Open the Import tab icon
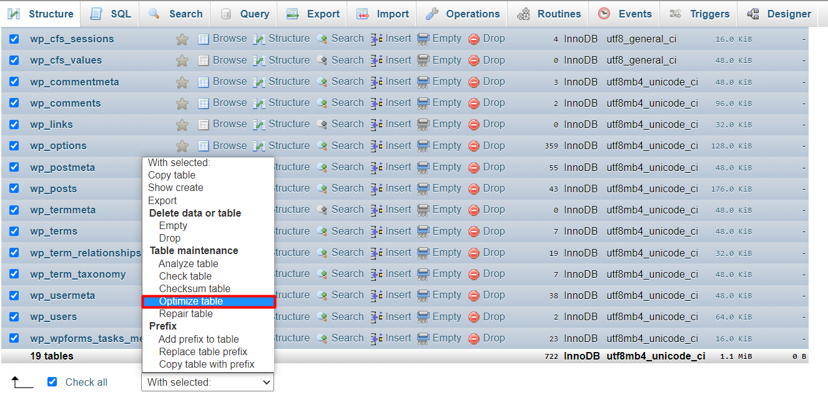 click(363, 13)
